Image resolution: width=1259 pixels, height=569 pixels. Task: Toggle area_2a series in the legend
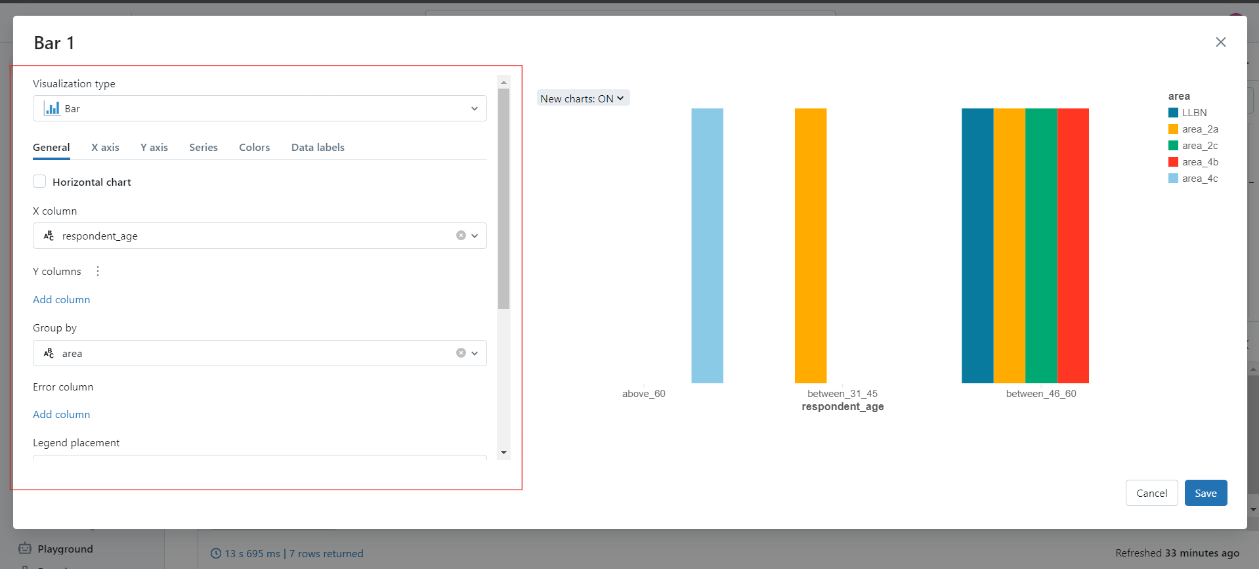click(1193, 129)
